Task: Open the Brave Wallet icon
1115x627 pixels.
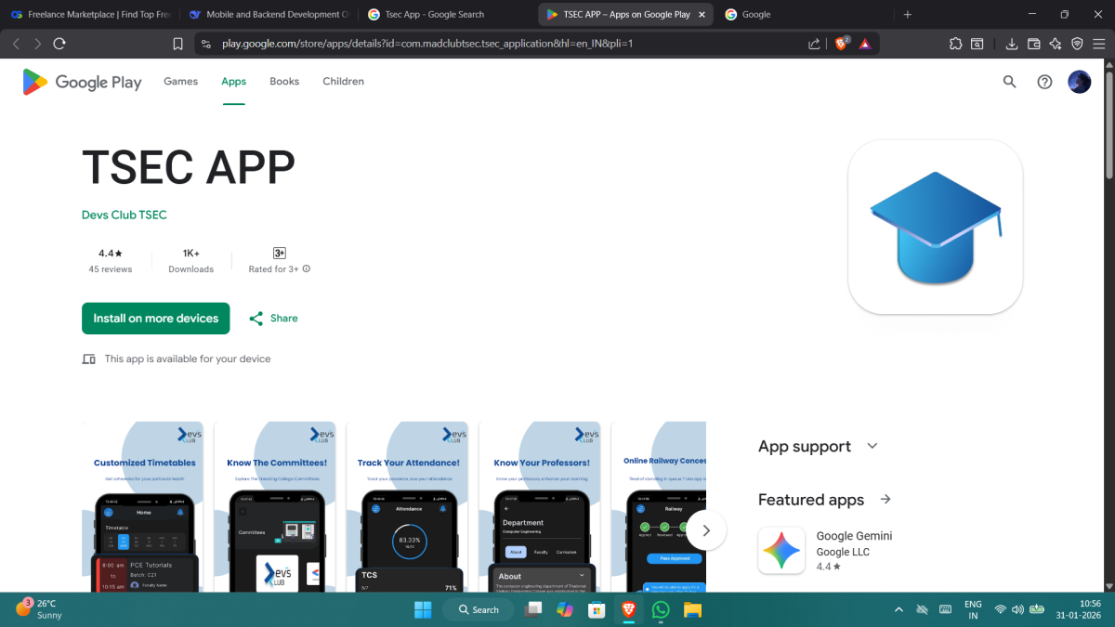Action: point(1035,44)
